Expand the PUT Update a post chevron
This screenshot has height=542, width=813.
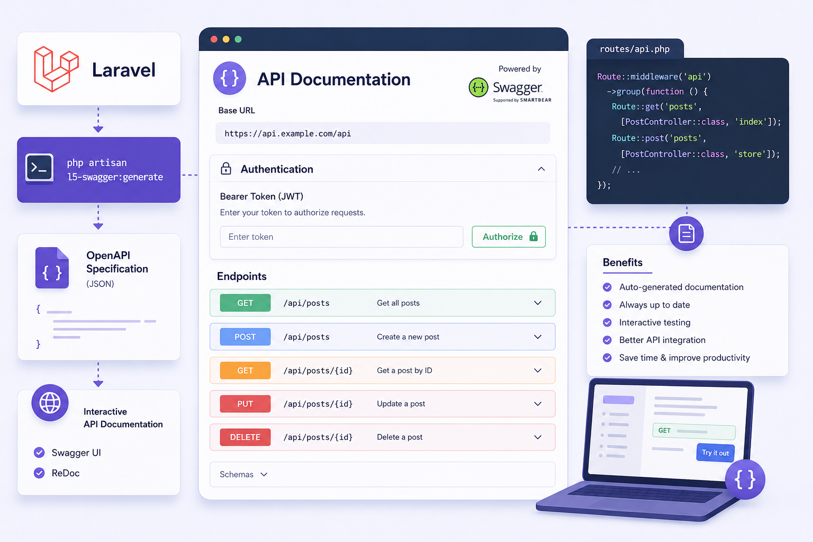(x=538, y=404)
